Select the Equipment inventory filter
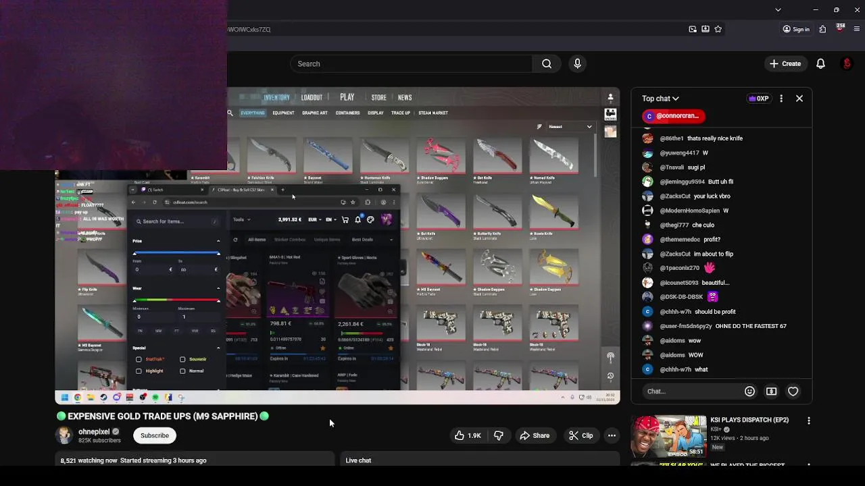Viewport: 865px width, 486px height. tap(283, 113)
